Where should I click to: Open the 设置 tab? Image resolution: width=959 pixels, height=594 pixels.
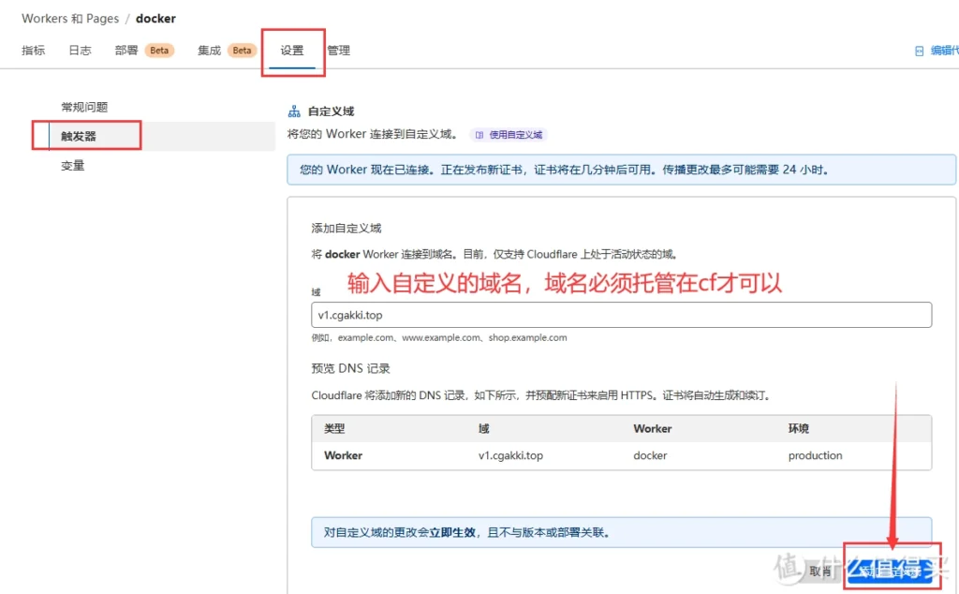(292, 51)
